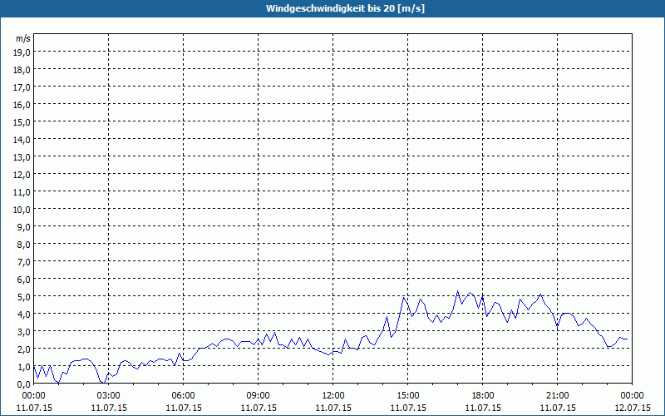Click the "0,0" y-axis value
The image size is (665, 416).
point(24,384)
